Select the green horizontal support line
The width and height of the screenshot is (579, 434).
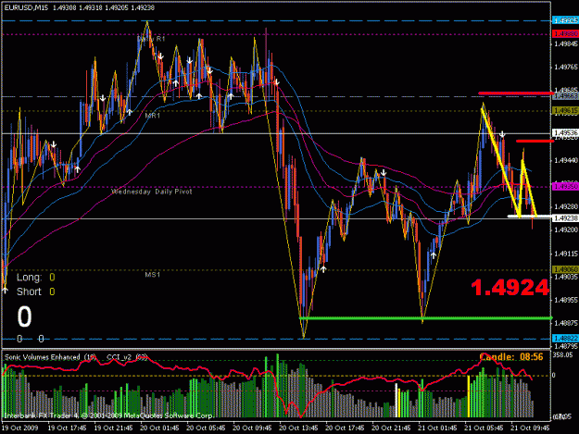coord(426,317)
